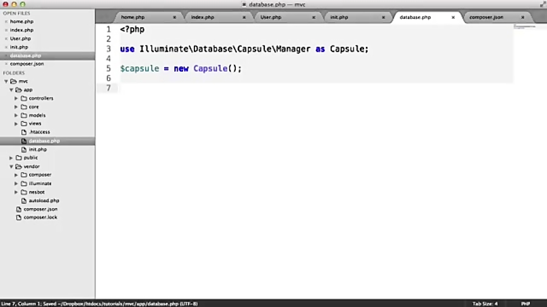Click the minimap in the editor
The width and height of the screenshot is (547, 307).
[525, 27]
